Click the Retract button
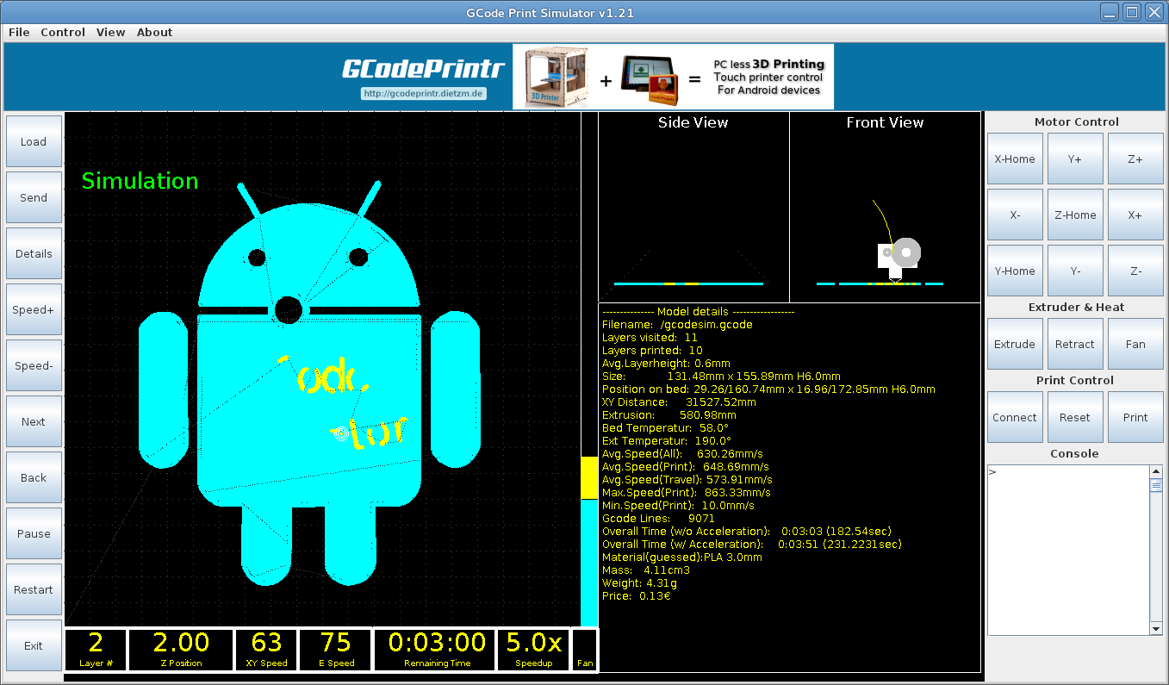 click(x=1075, y=344)
